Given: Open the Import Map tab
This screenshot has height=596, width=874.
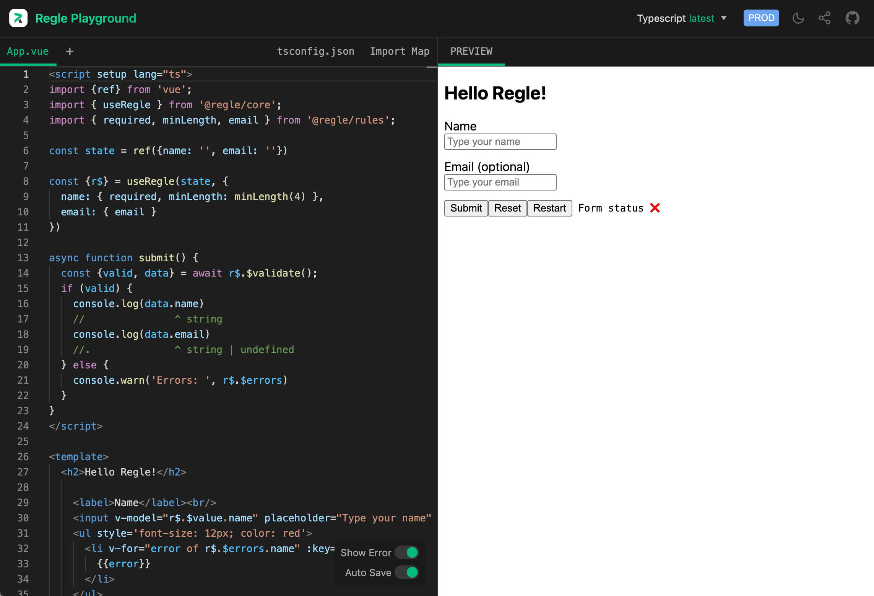Looking at the screenshot, I should click(x=400, y=51).
